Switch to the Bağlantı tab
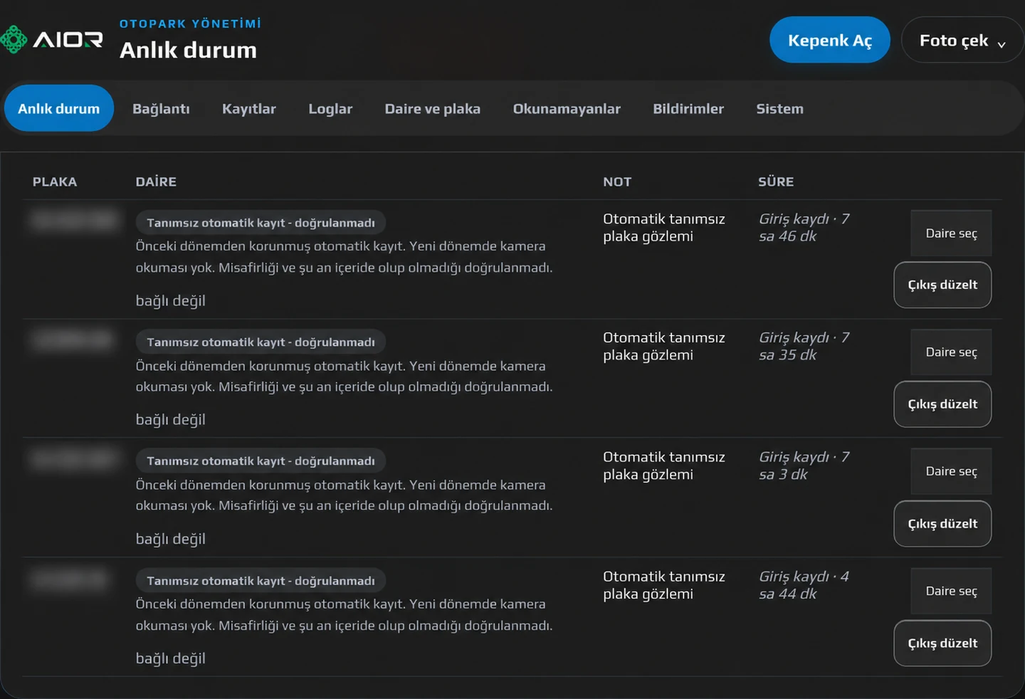1025x699 pixels. (161, 109)
